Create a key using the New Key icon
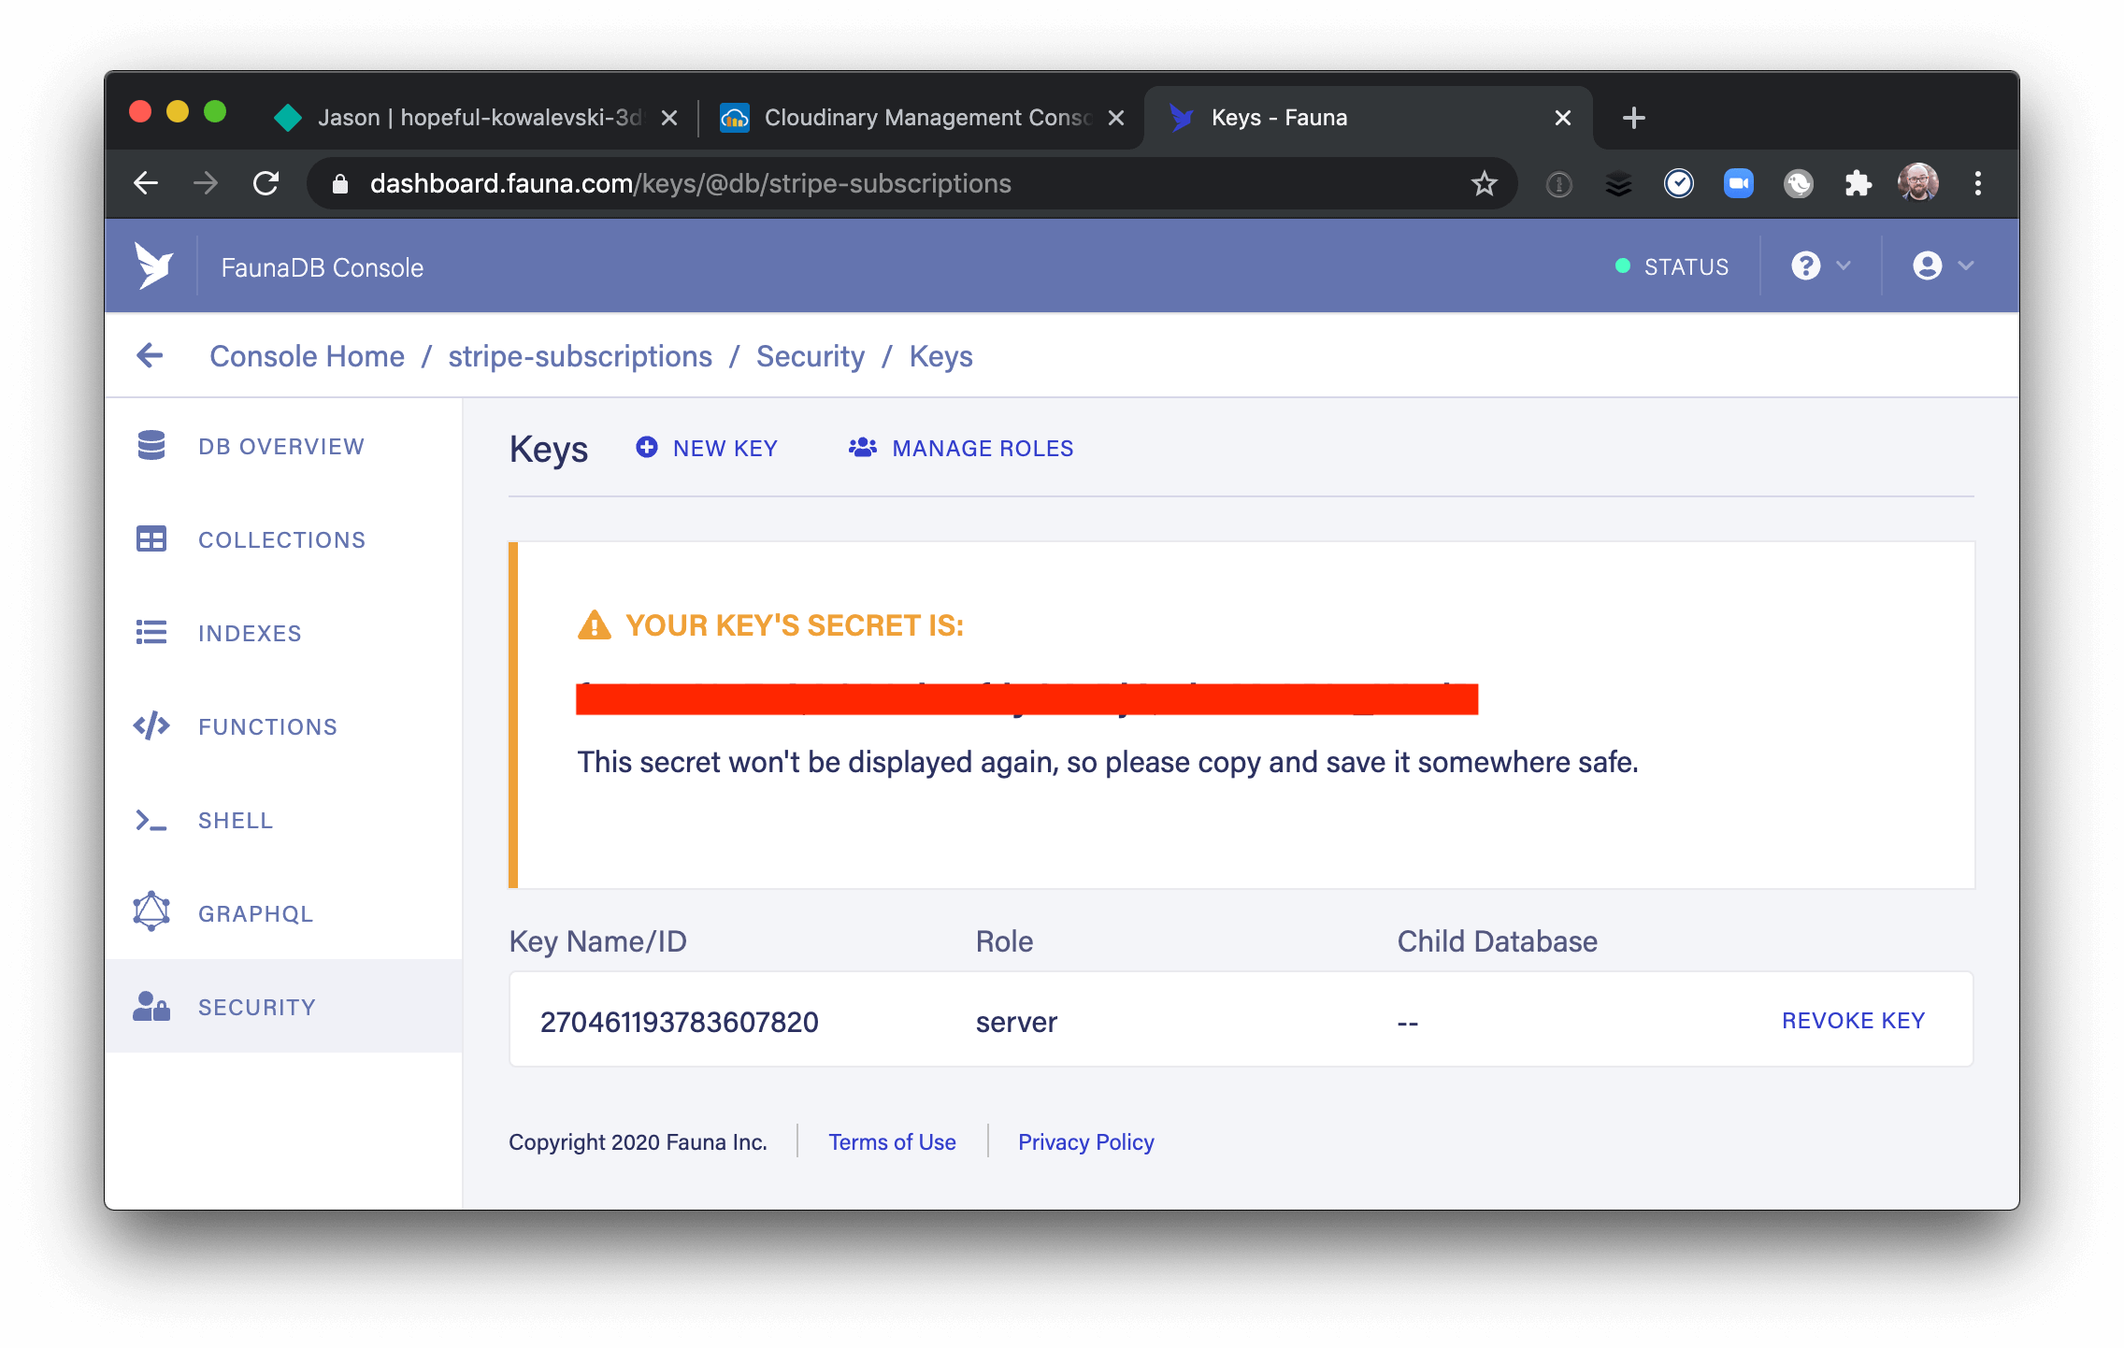 tap(646, 448)
